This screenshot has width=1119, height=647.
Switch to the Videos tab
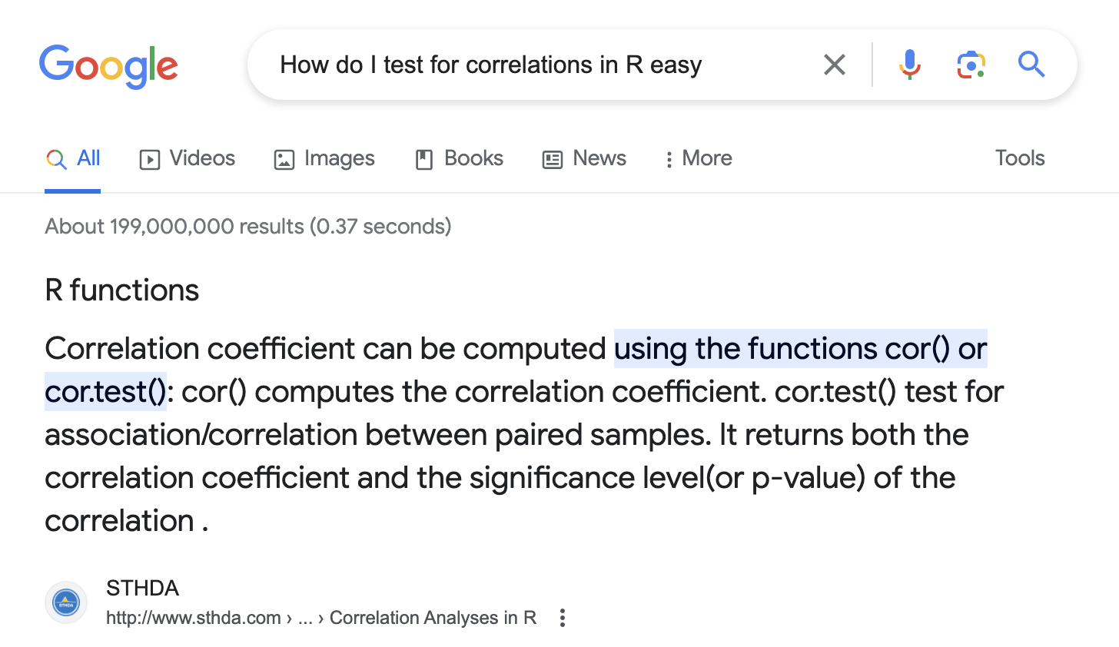pos(187,158)
